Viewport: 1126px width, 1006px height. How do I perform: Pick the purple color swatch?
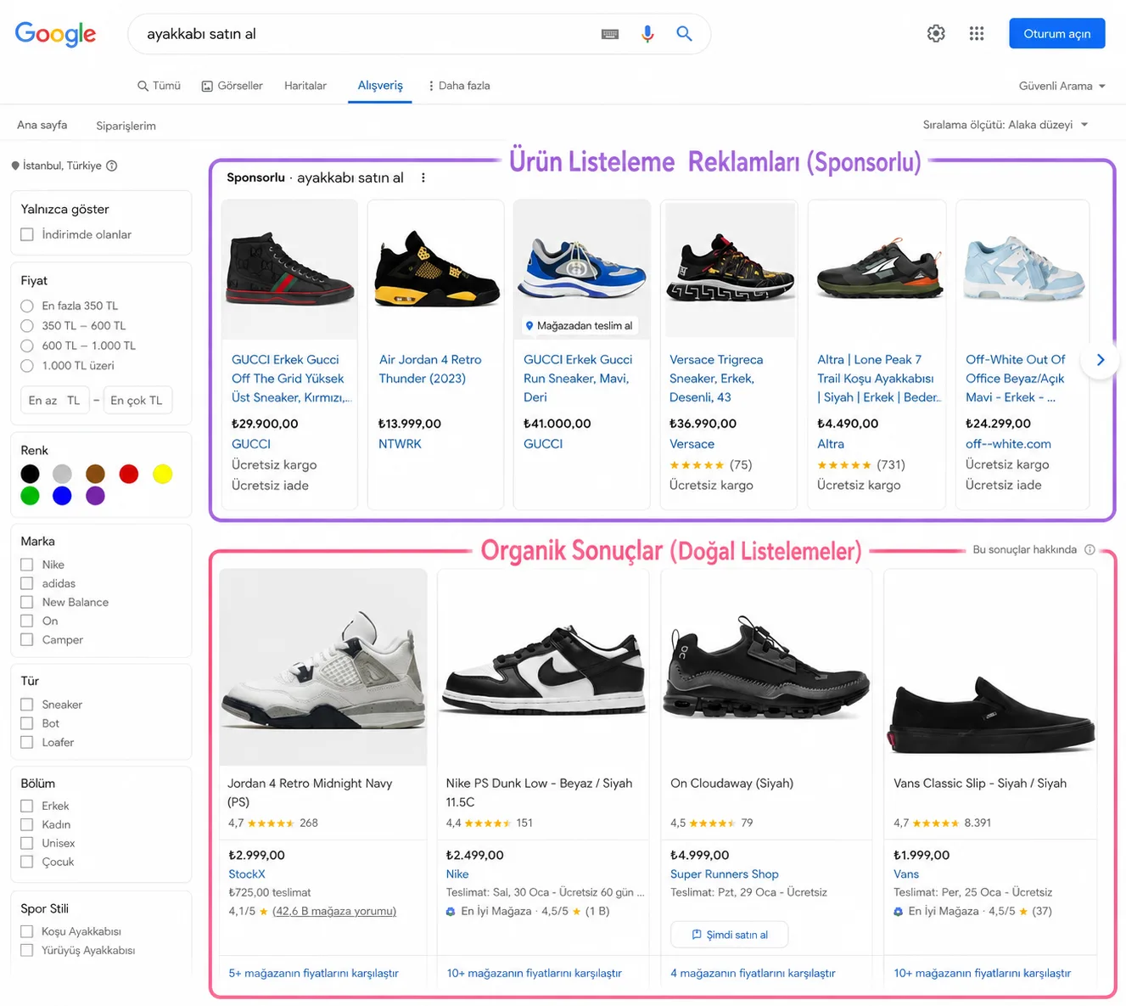pos(95,496)
